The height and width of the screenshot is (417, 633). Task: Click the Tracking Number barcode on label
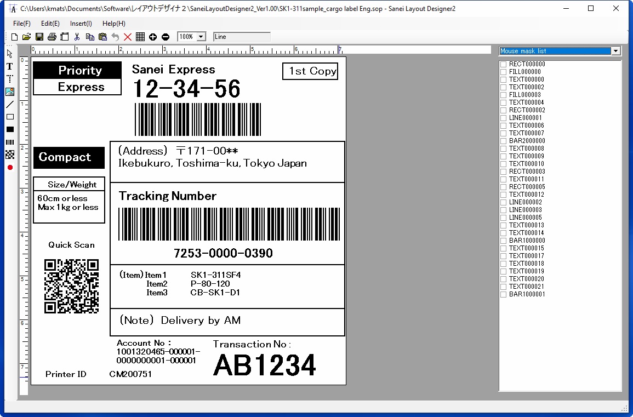[229, 224]
